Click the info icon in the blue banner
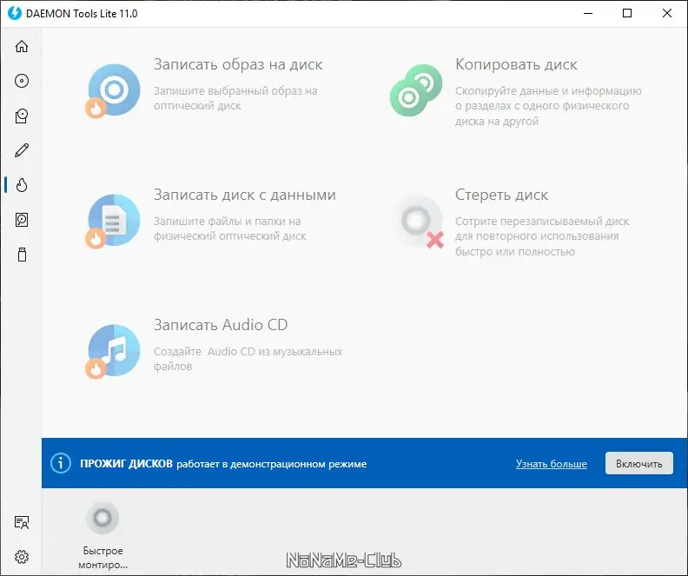The height and width of the screenshot is (576, 688). click(61, 463)
